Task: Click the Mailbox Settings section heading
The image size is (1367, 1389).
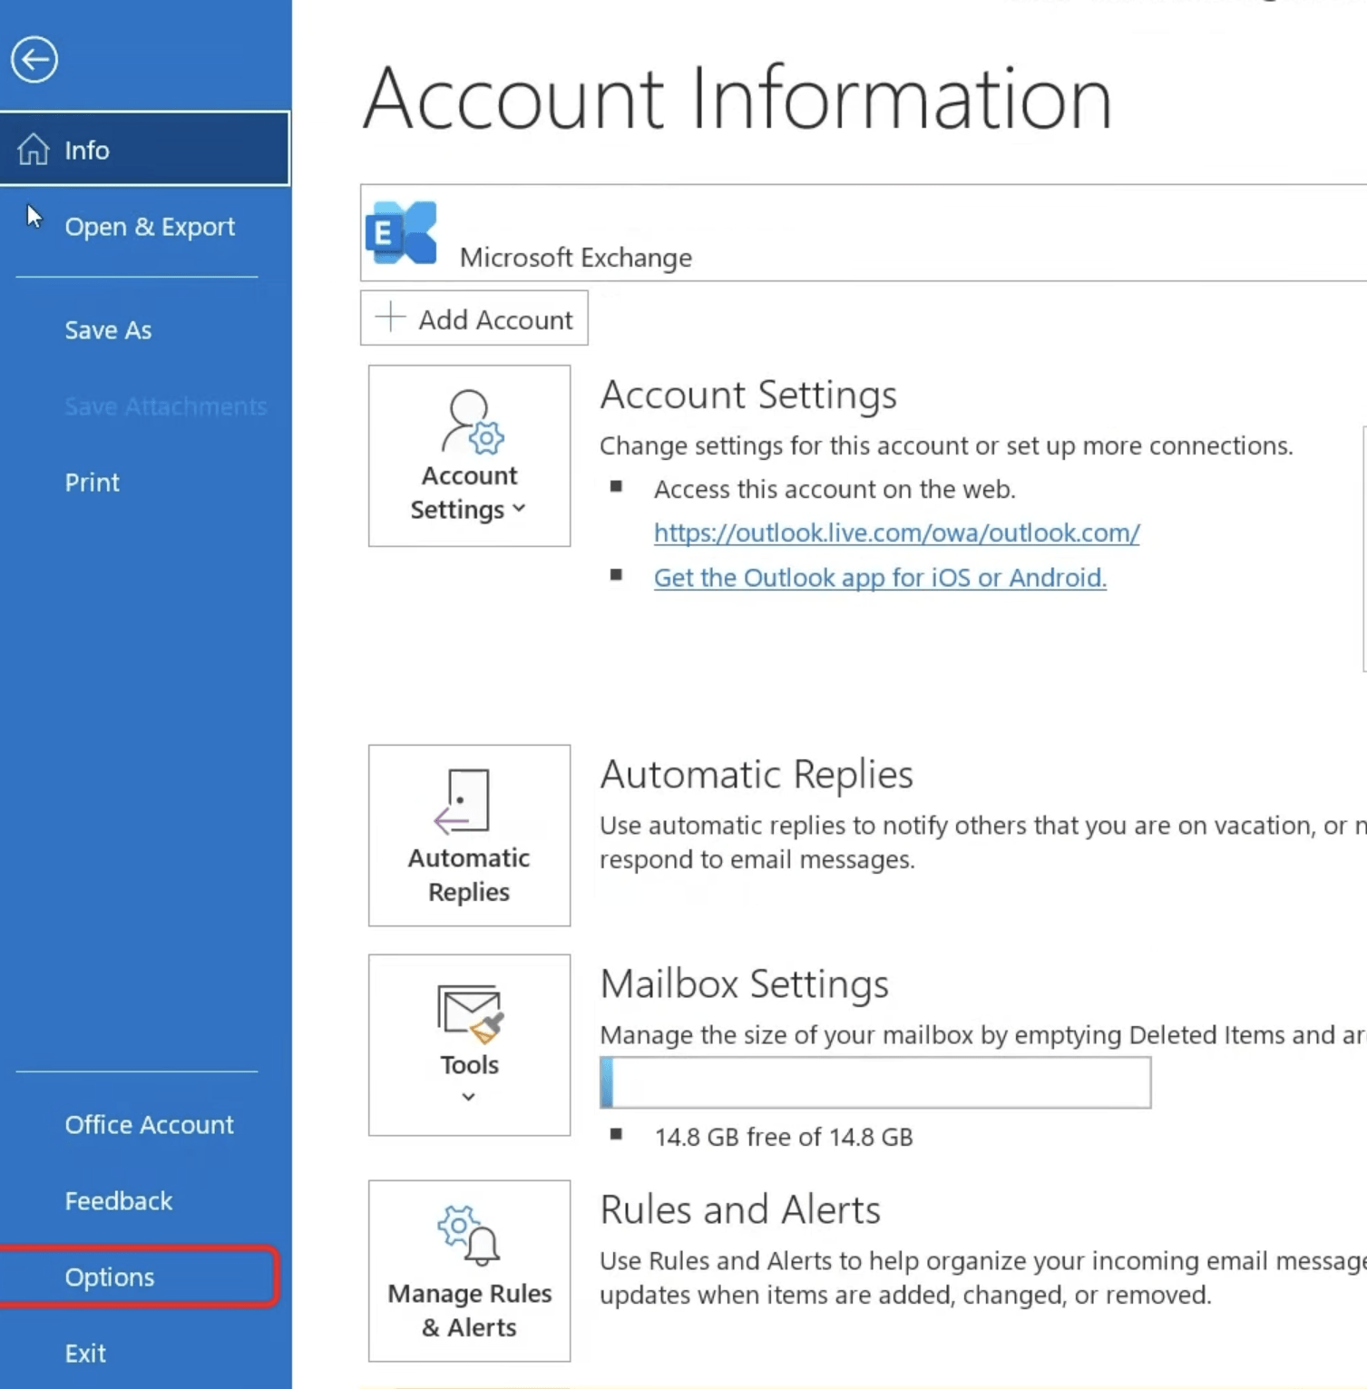Action: pyautogui.click(x=745, y=984)
